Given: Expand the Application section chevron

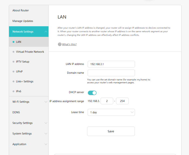Looking at the screenshot, I should [x=46, y=144].
